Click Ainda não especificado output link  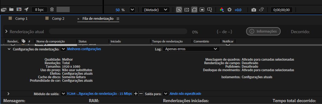tap(185, 94)
